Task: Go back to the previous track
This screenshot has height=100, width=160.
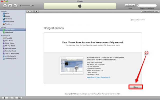Action: pyautogui.click(x=4, y=5)
